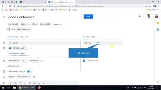Viewport: 161px width, 90px height.
Task: Collapse the side panel with the chevron arrow
Action: coord(158,82)
